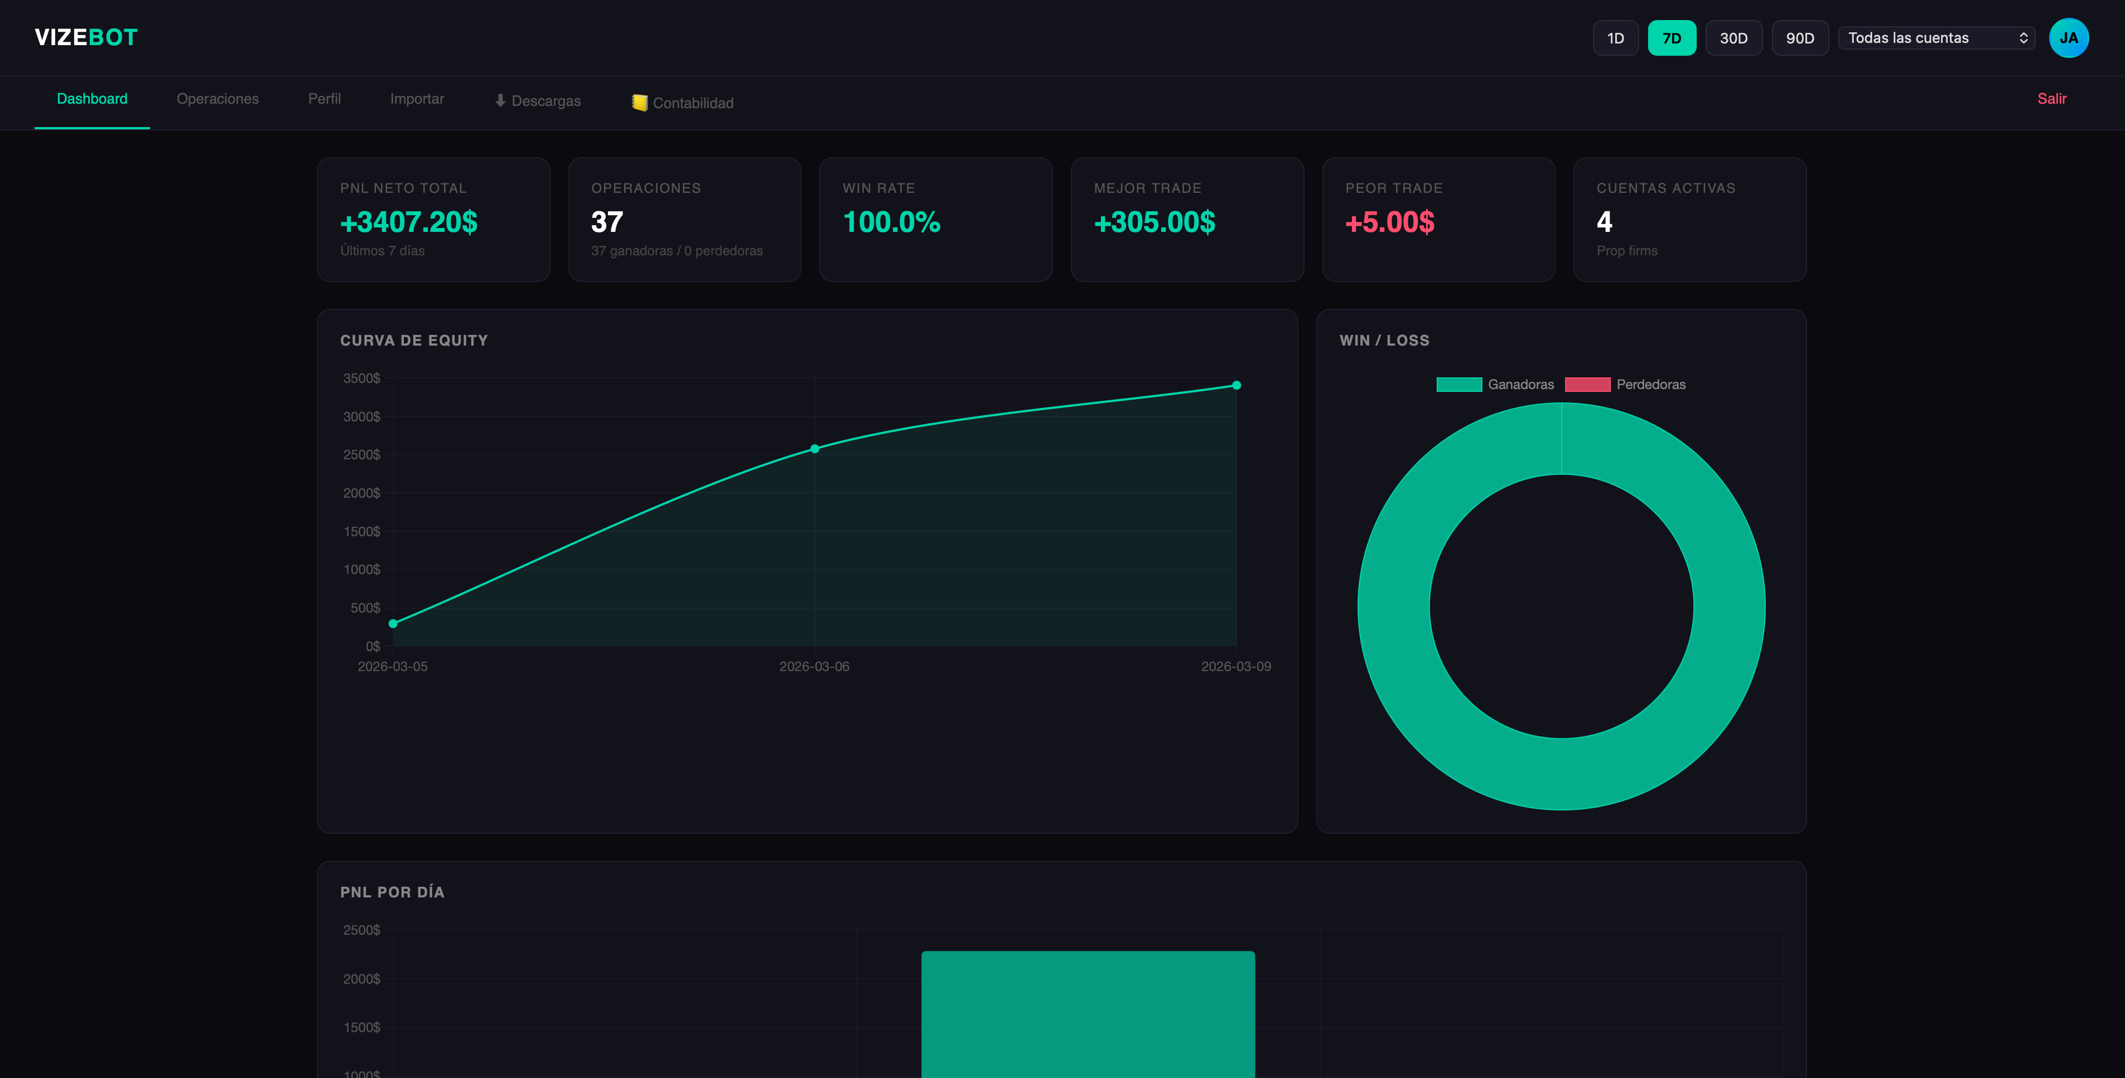The image size is (2125, 1078).
Task: Select the Dashboard tab
Action: coord(91,99)
